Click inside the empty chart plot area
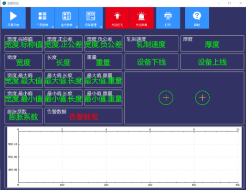The width and height of the screenshot is (246, 190). (128, 157)
